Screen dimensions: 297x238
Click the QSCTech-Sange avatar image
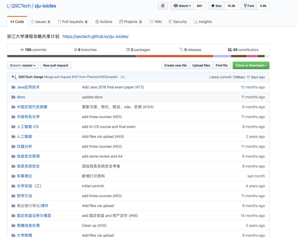14,77
